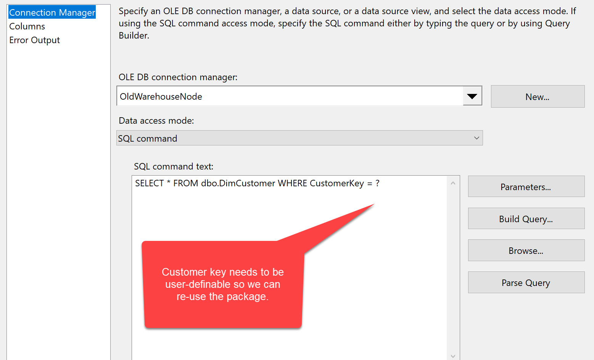This screenshot has width=594, height=360.
Task: Validate SQL with Parse Query
Action: 526,283
